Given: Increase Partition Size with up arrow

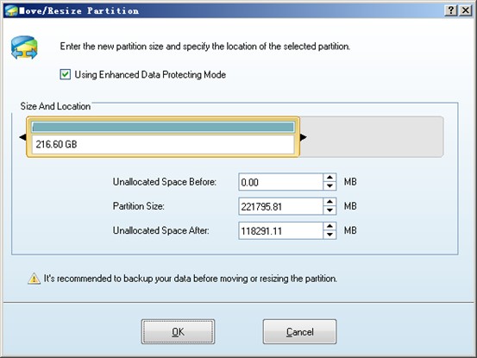Looking at the screenshot, I should (330, 202).
